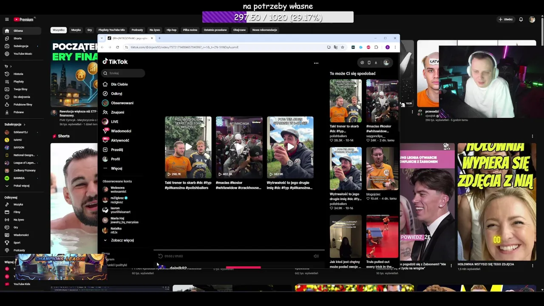Screen dimensions: 544x306
Task: Expand the Subskrypcje section header arrow
Action: click(x=24, y=125)
